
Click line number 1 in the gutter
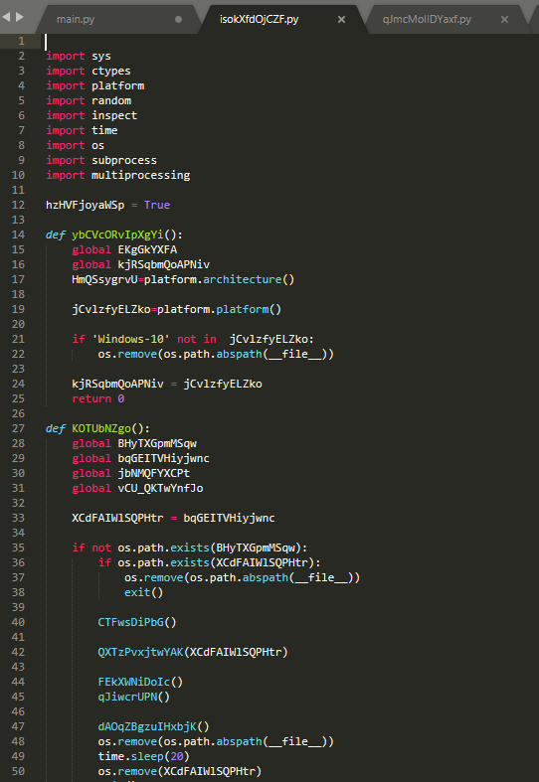[22, 41]
